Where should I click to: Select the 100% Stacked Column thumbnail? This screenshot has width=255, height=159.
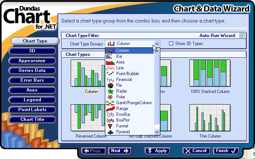210,73
